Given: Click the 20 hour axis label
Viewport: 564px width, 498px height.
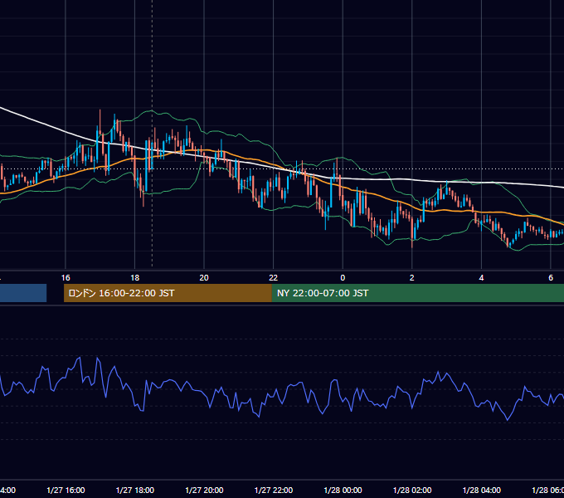Looking at the screenshot, I should (204, 278).
